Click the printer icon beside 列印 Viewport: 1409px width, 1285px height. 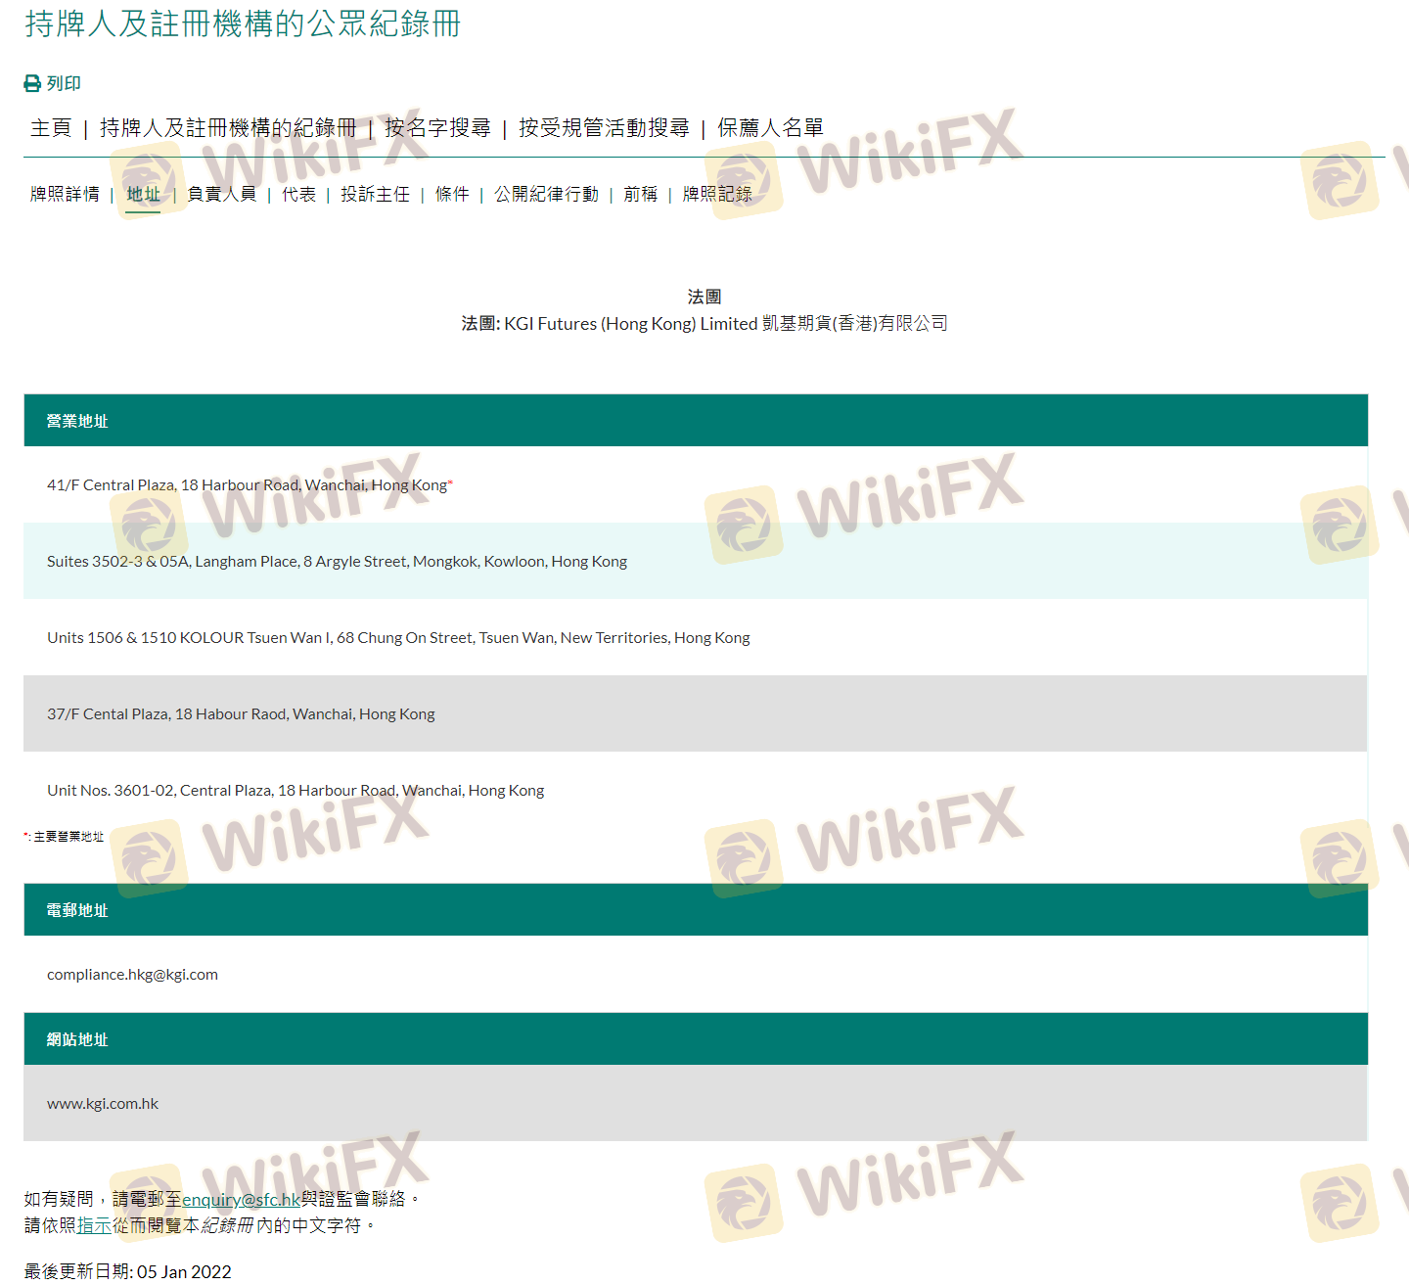click(32, 84)
